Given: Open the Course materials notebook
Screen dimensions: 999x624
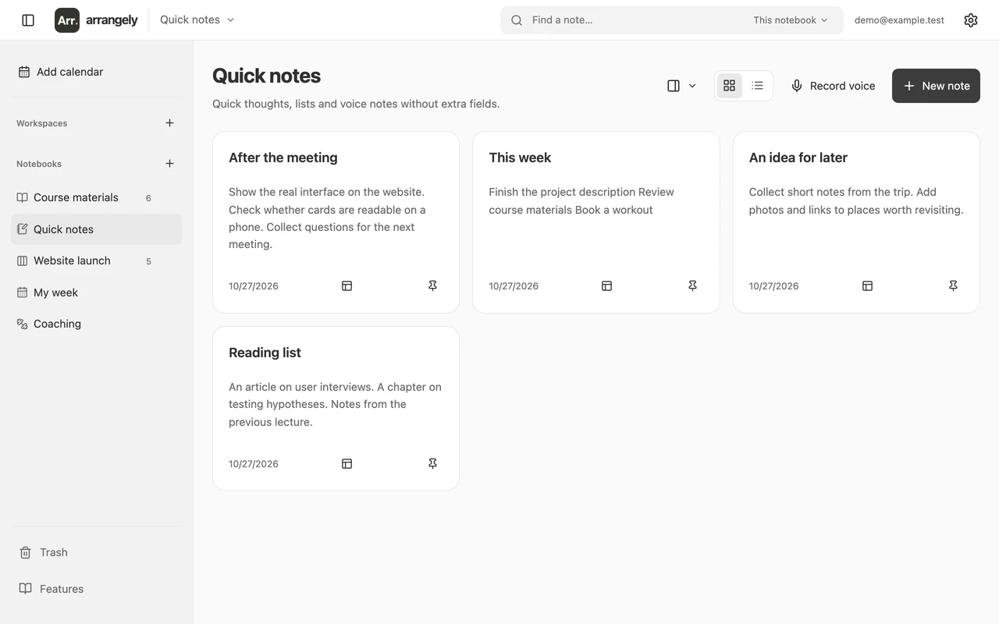Looking at the screenshot, I should pos(96,198).
